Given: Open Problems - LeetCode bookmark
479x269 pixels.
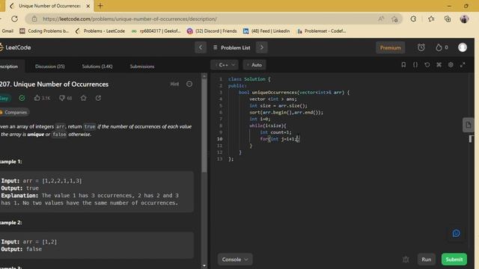Looking at the screenshot, I should point(100,31).
